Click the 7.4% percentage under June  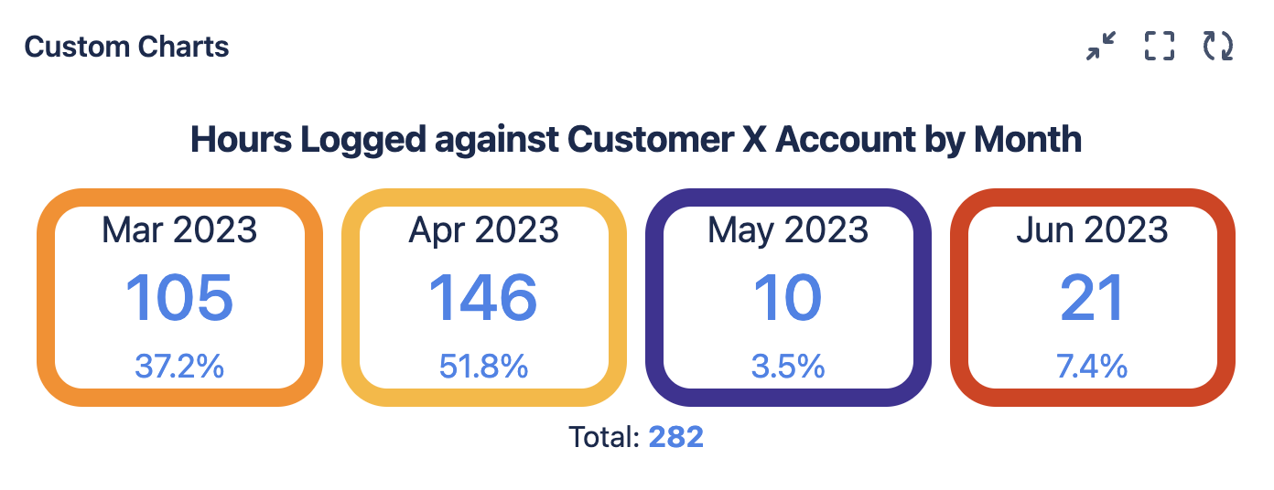click(x=1093, y=366)
